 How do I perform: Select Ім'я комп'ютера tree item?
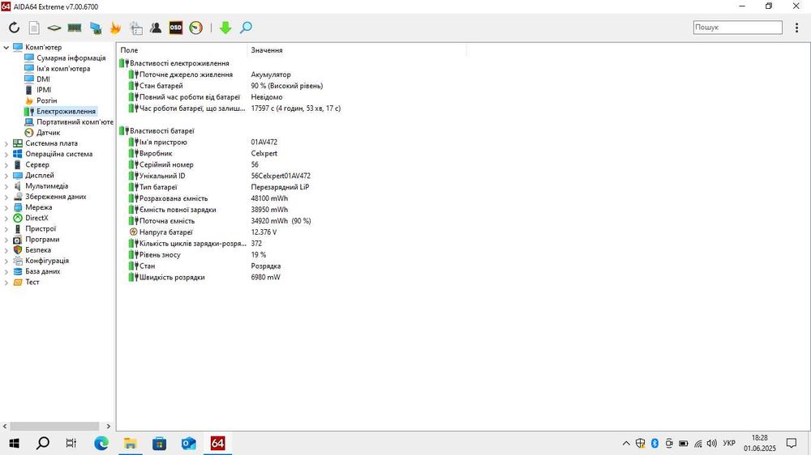(63, 69)
